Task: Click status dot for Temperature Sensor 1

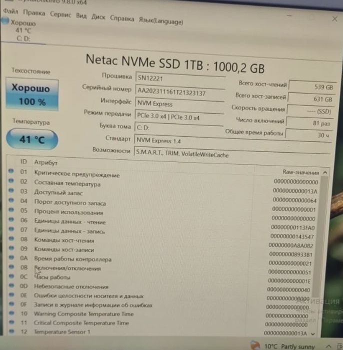Action: (11, 331)
